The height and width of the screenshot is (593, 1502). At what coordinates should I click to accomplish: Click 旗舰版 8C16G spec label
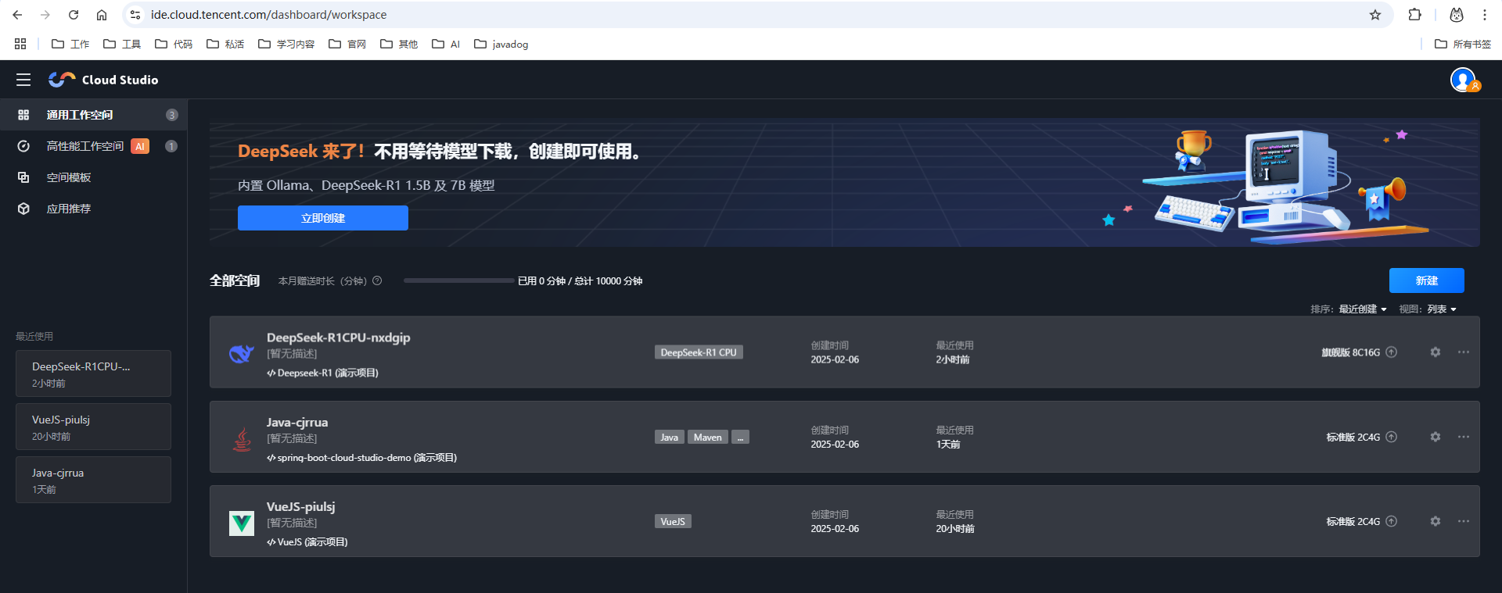click(x=1350, y=352)
